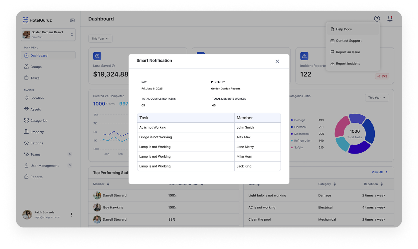Open Settings from the sidebar
This screenshot has height=249, width=418.
click(37, 143)
